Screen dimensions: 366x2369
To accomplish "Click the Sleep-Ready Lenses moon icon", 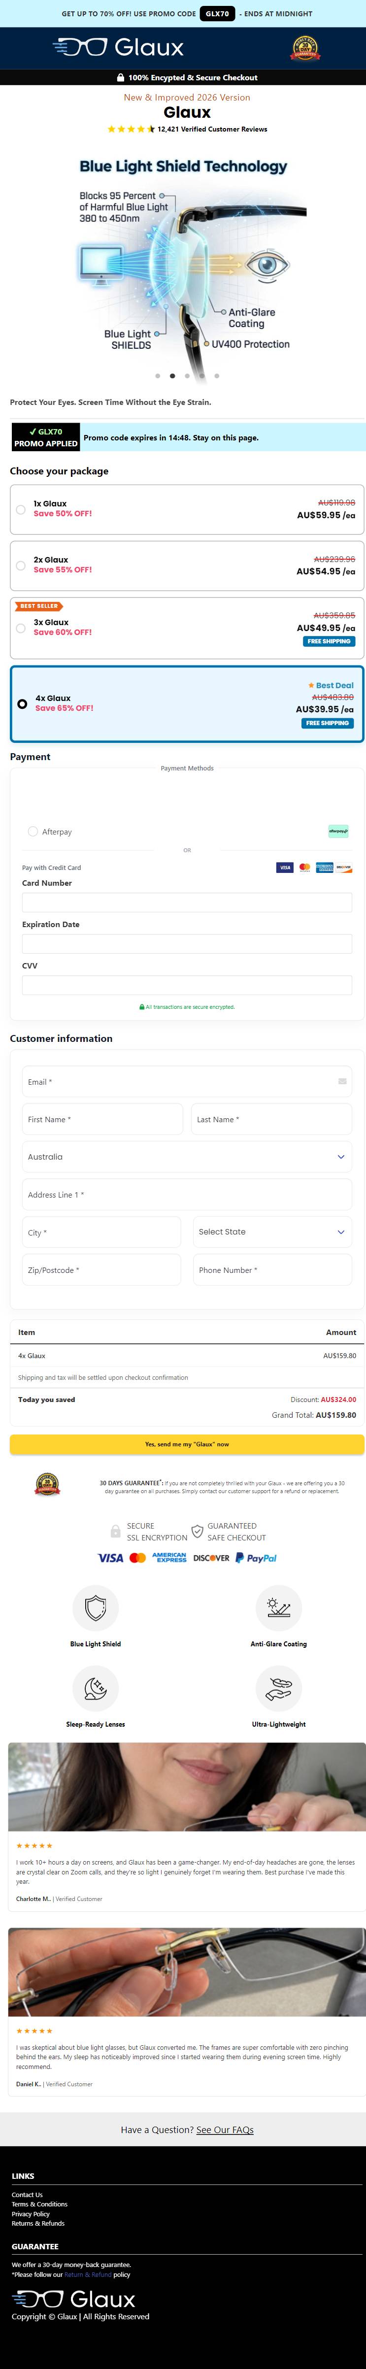I will [96, 1689].
